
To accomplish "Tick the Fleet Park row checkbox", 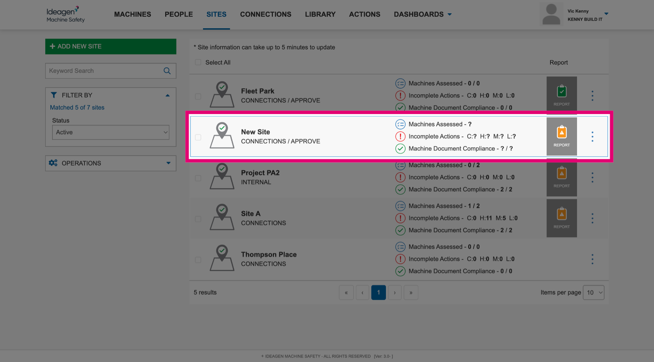I will click(x=198, y=96).
